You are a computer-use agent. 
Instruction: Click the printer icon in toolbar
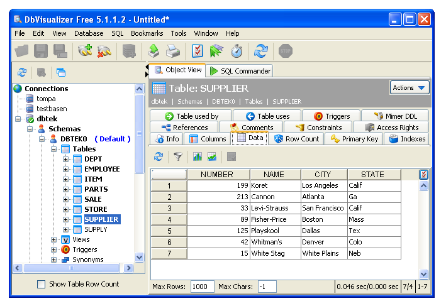click(173, 51)
